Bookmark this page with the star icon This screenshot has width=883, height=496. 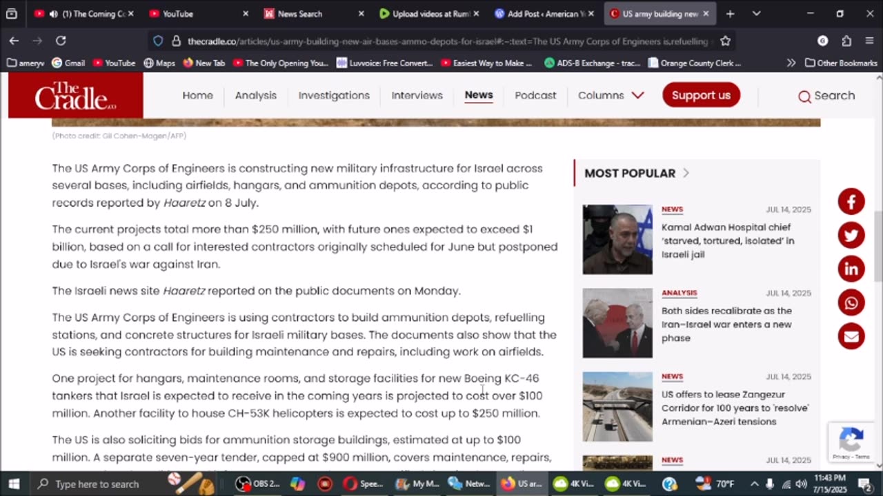725,41
